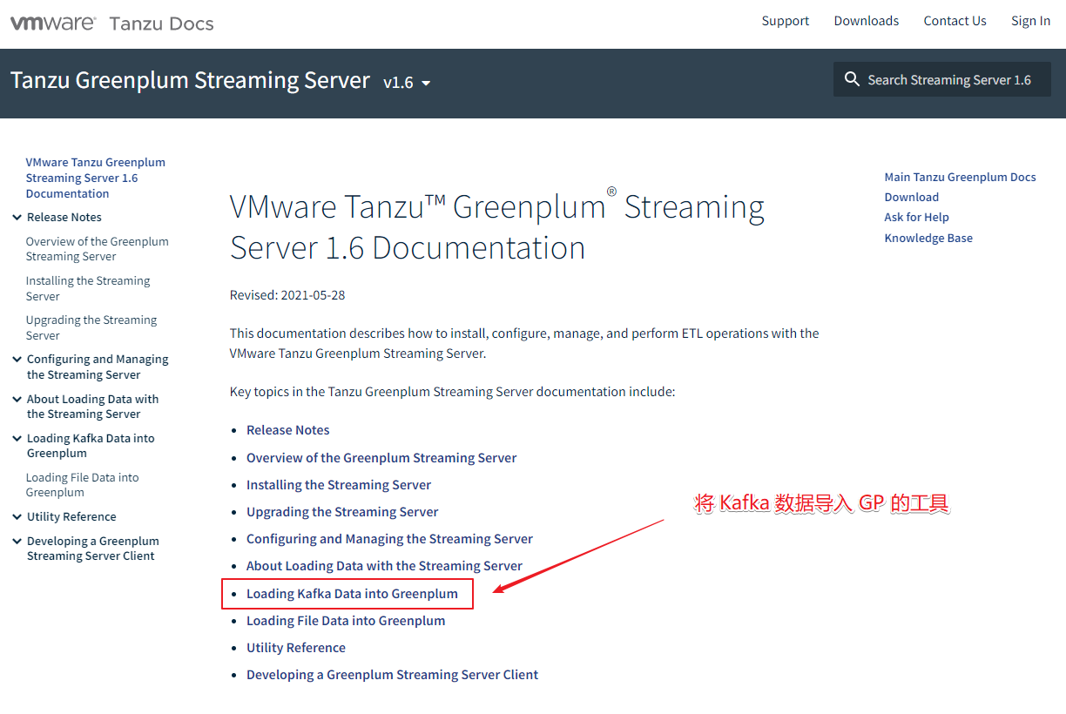Select sidebar Developing a Greenplum Streaming Server Client
The image size is (1066, 714).
(92, 549)
